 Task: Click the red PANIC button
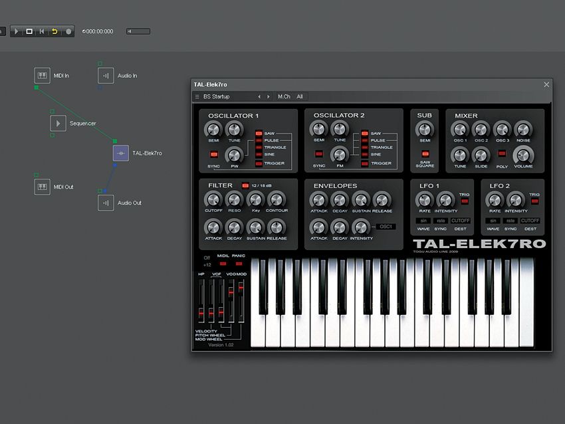[239, 264]
